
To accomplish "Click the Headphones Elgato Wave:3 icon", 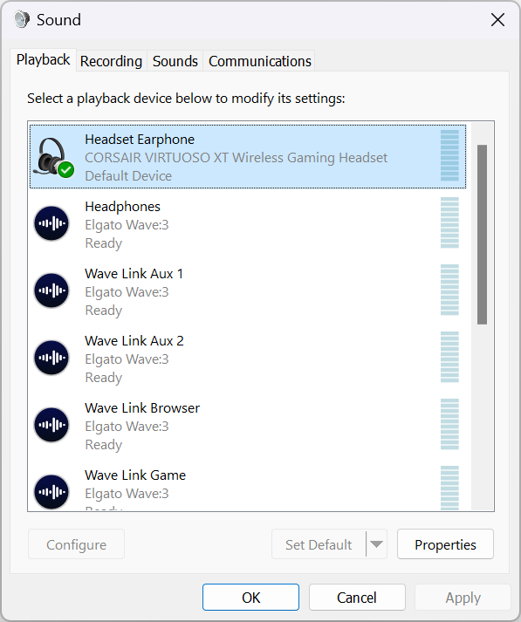I will pyautogui.click(x=51, y=223).
